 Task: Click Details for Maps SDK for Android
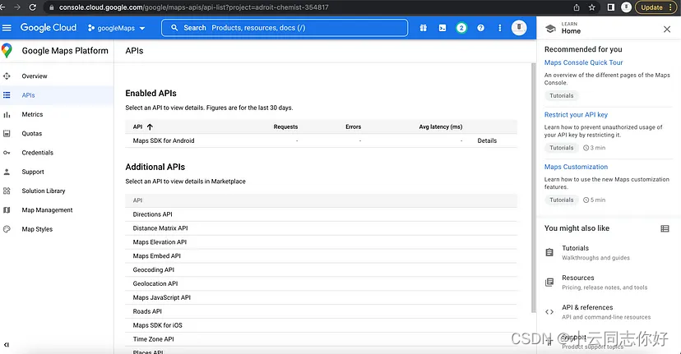[487, 140]
